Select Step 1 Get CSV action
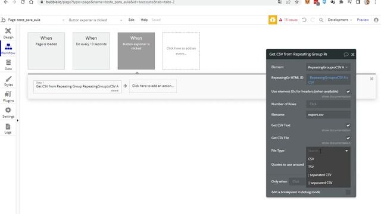The image size is (381, 214). [77, 86]
